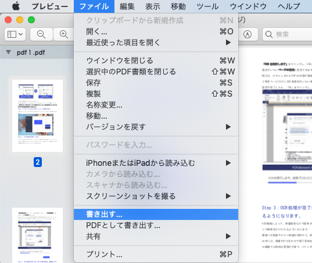Open the Apple menu
312x263 pixels.
[16, 6]
